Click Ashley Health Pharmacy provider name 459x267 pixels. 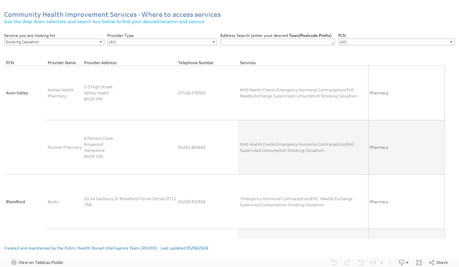tap(61, 93)
